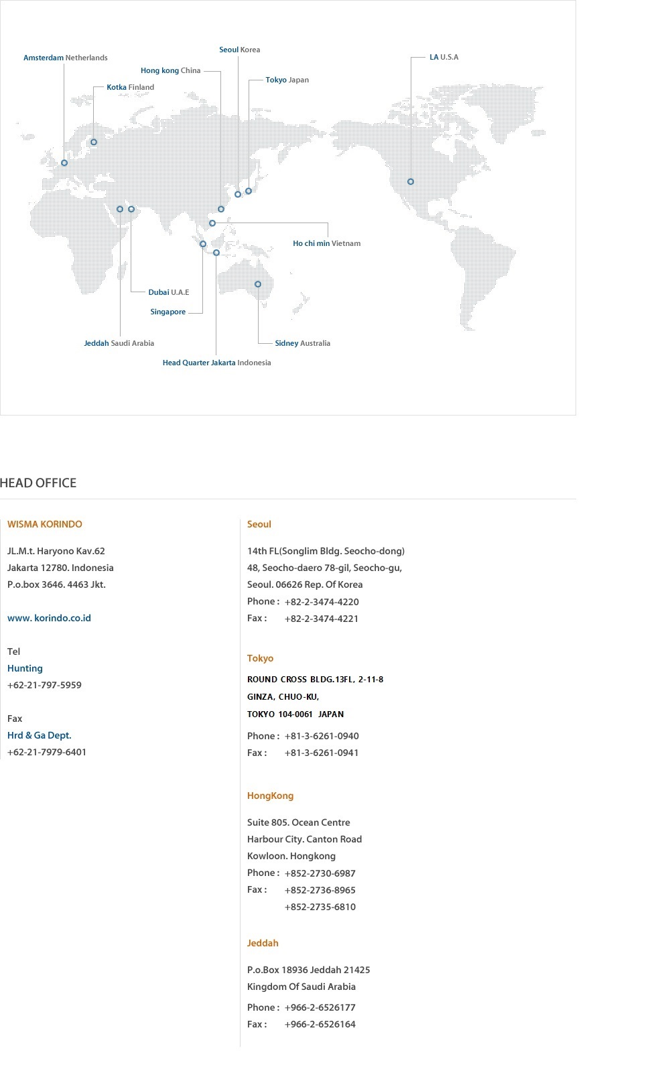Select the Jeddah marker dot on map
The height and width of the screenshot is (1067, 670).
[x=120, y=209]
